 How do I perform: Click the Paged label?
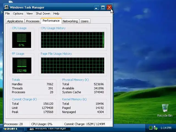pyautogui.click(x=66, y=108)
